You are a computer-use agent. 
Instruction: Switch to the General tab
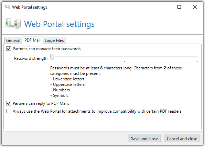(x=13, y=41)
